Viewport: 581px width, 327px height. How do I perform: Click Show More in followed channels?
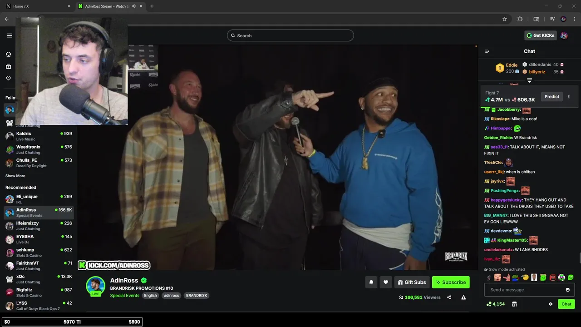[x=15, y=176]
